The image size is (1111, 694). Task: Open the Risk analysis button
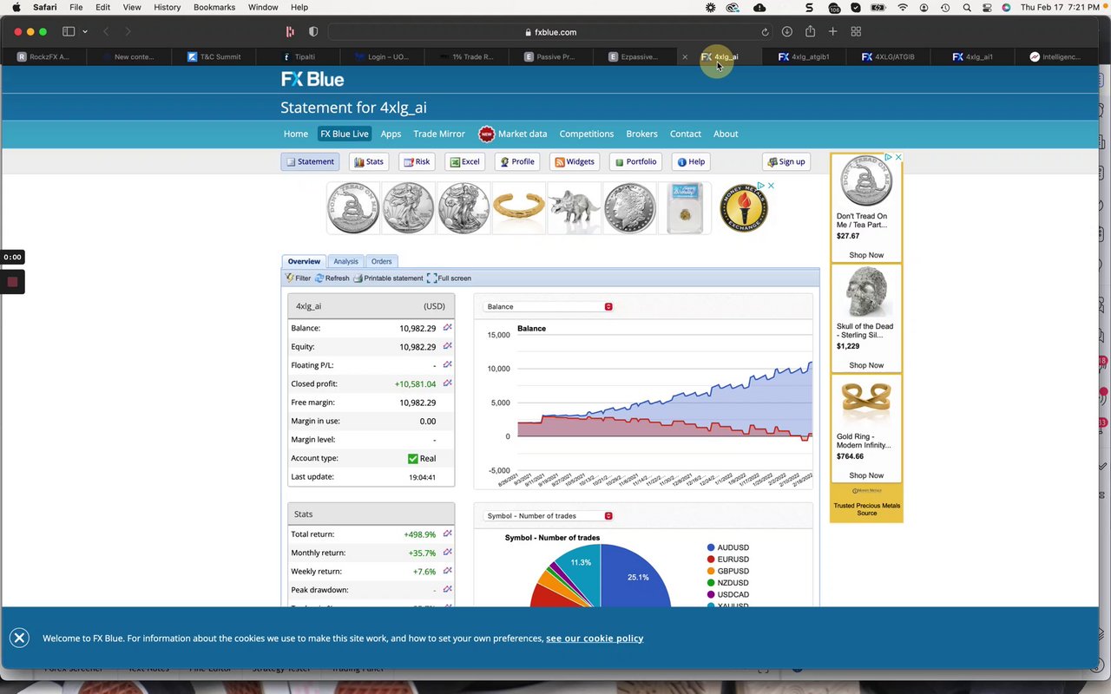point(417,161)
